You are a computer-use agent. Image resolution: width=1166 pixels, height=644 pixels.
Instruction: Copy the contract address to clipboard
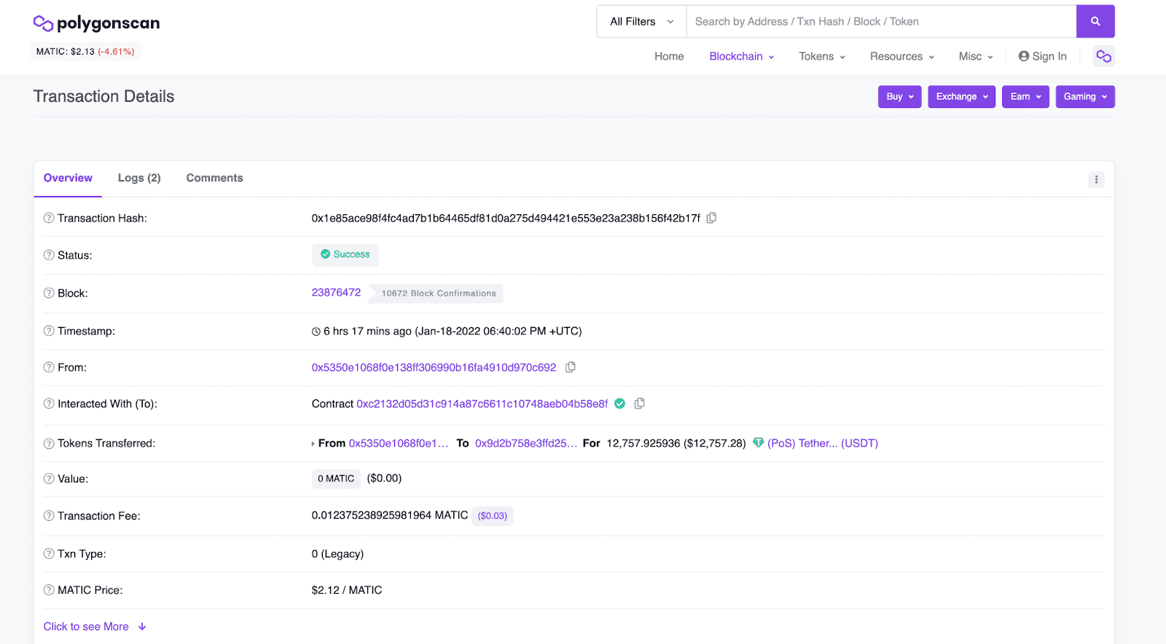(x=639, y=404)
